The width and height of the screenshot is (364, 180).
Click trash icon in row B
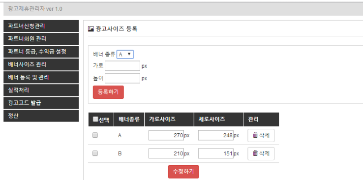pyautogui.click(x=255, y=153)
